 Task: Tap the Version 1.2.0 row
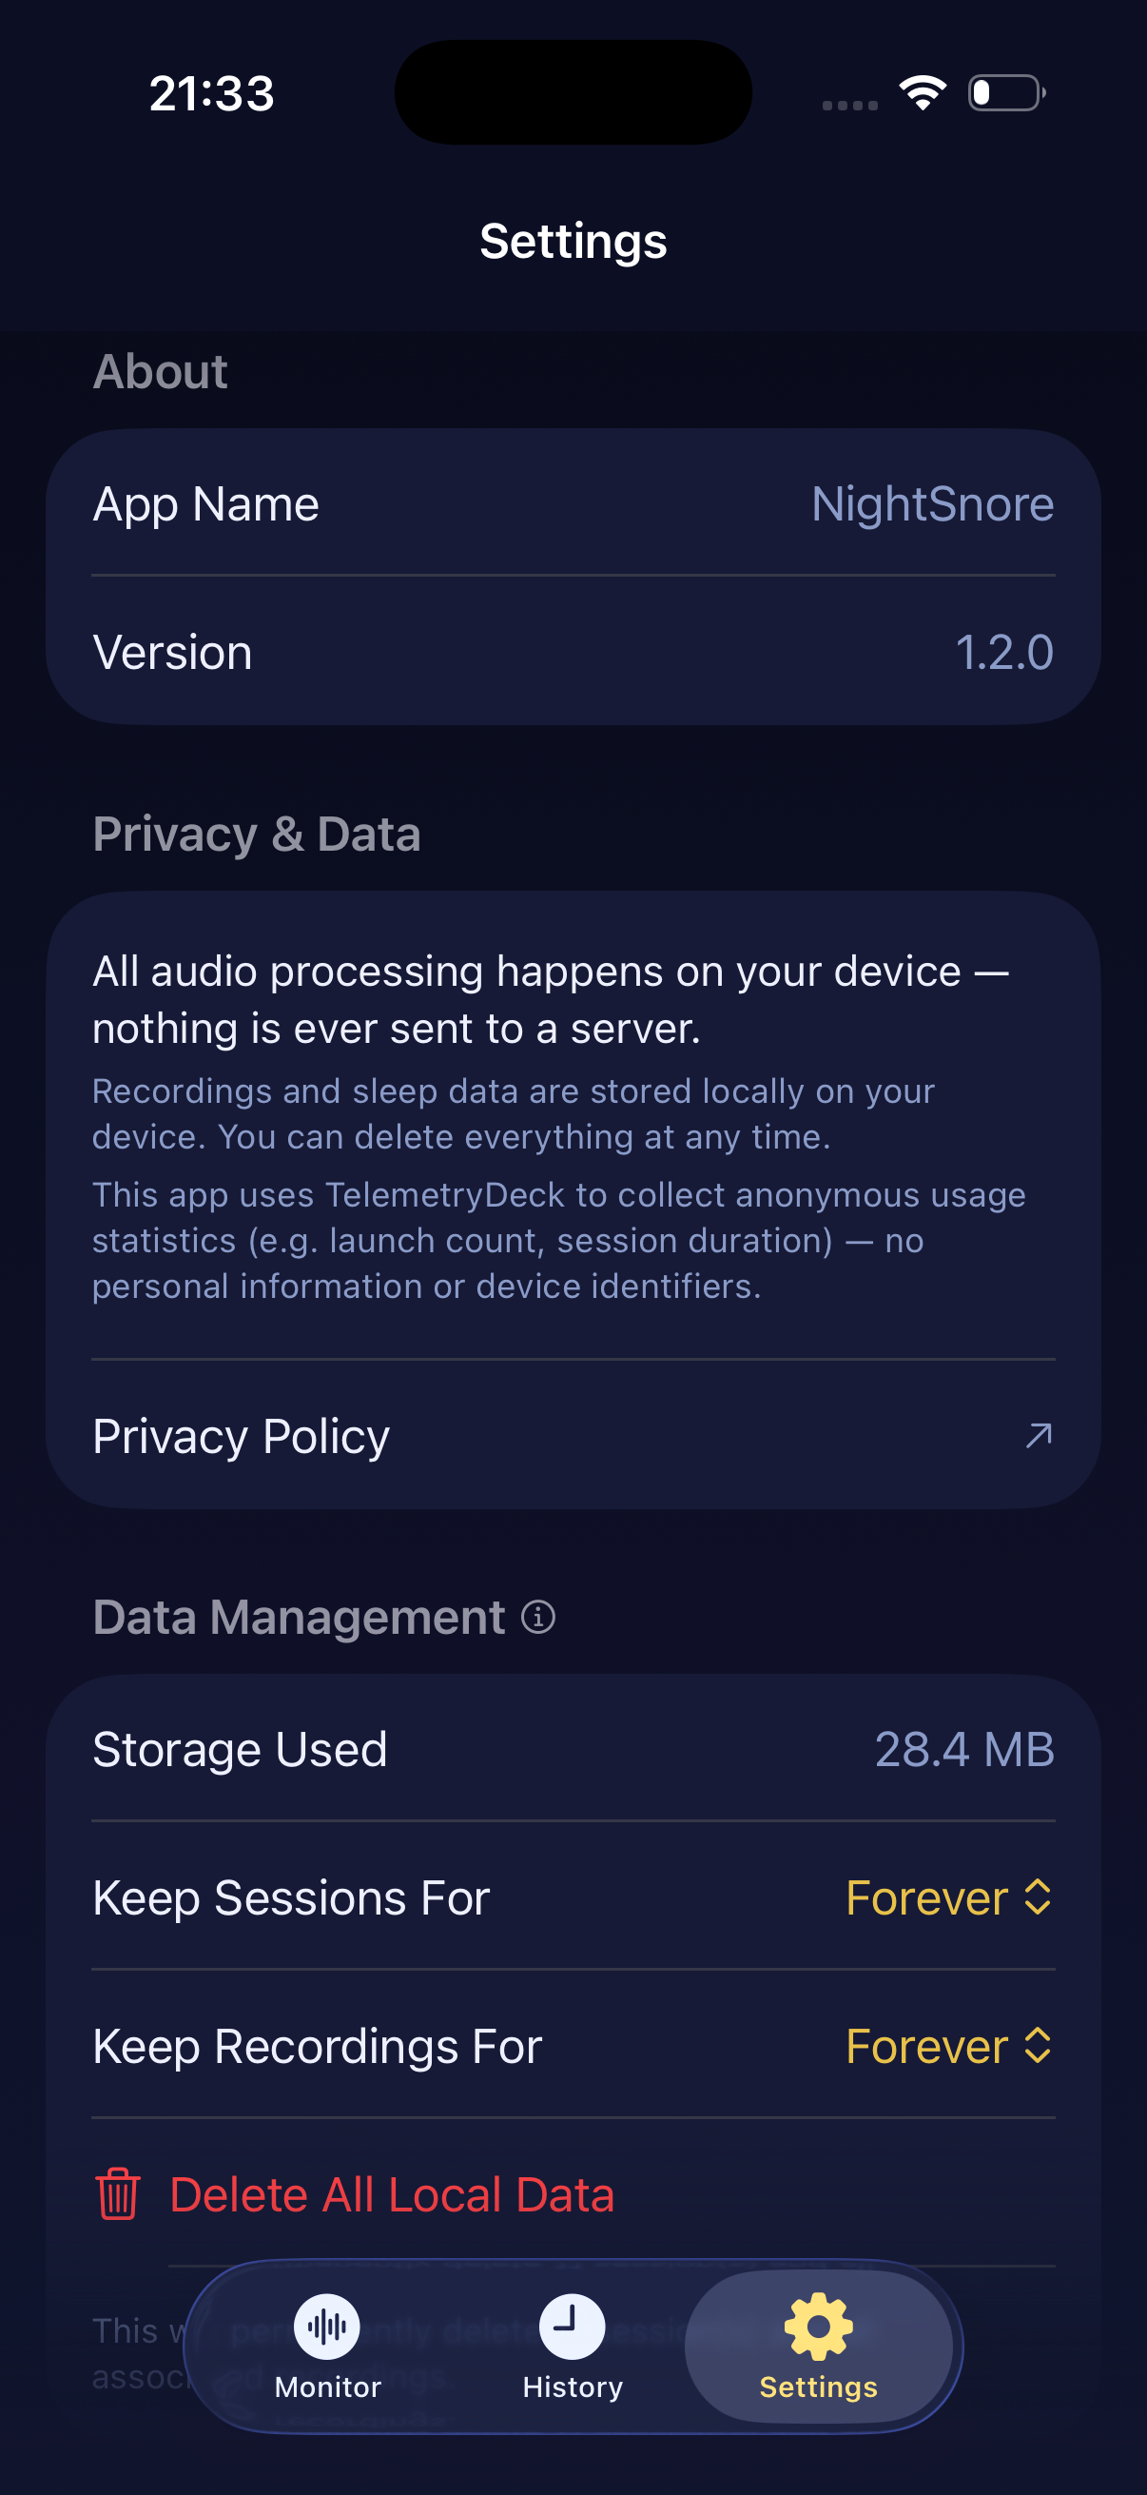pos(573,652)
